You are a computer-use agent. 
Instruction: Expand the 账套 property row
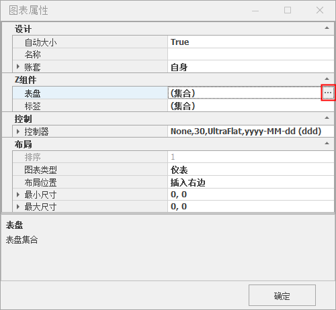point(18,66)
